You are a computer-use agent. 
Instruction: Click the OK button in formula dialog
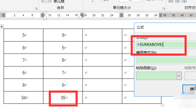[x=189, y=89]
